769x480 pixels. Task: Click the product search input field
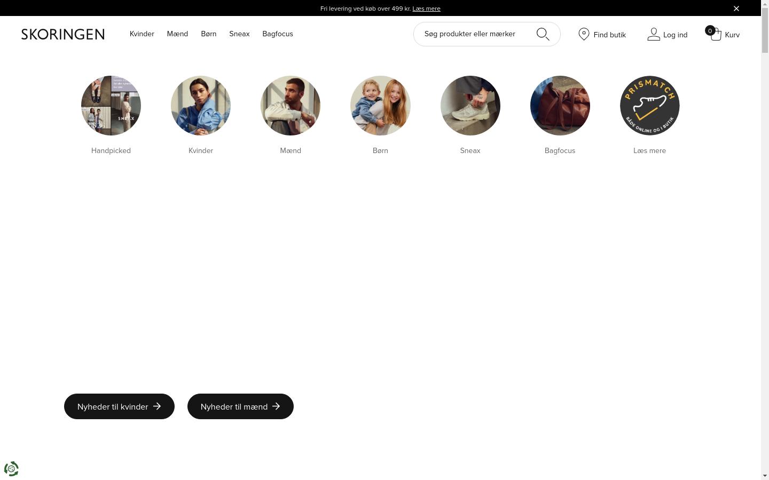pyautogui.click(x=475, y=34)
